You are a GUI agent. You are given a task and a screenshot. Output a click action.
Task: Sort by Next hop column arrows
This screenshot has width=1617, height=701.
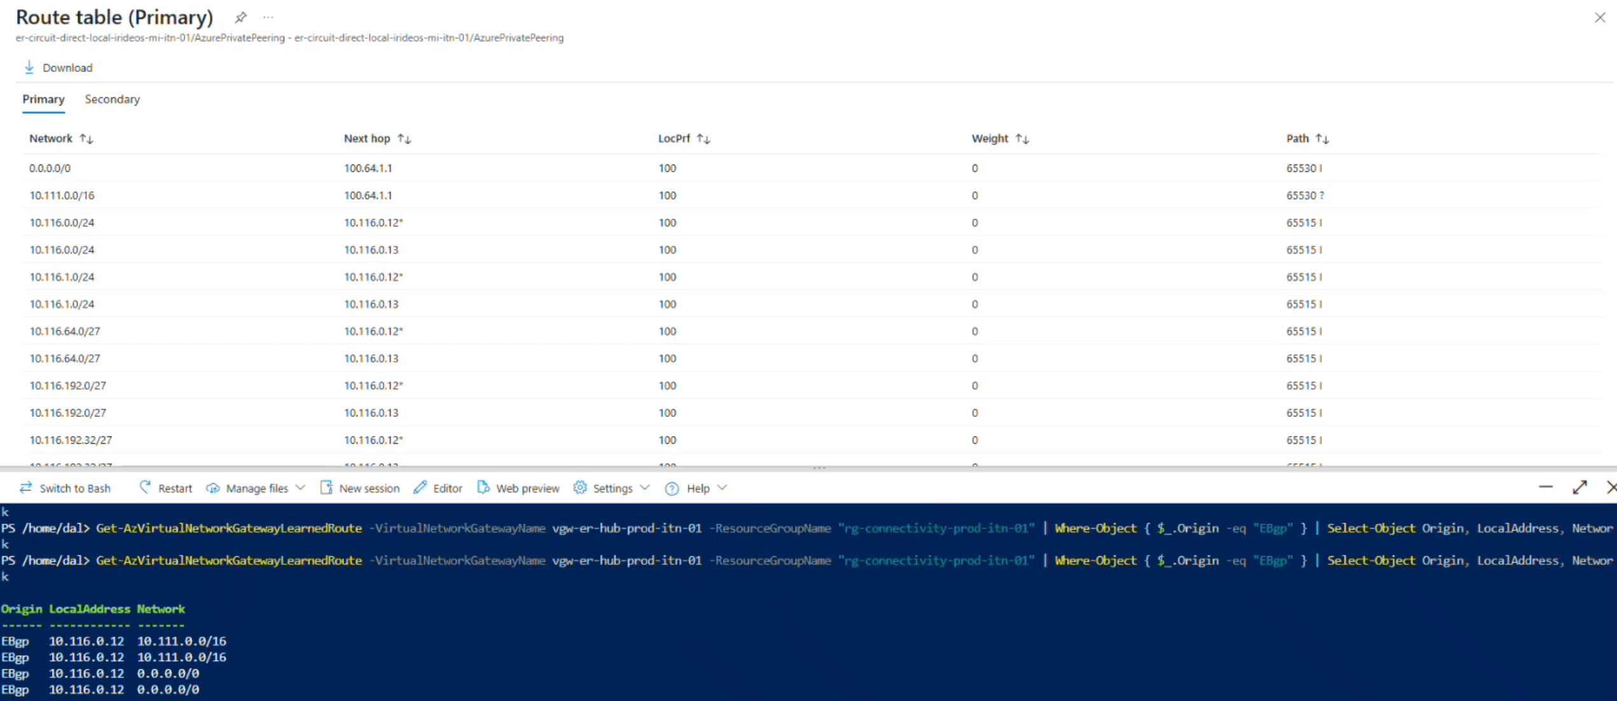(x=404, y=139)
